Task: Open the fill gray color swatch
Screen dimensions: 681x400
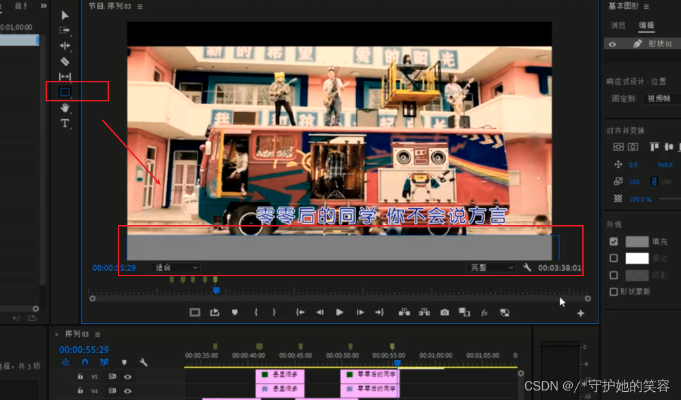Action: [637, 241]
